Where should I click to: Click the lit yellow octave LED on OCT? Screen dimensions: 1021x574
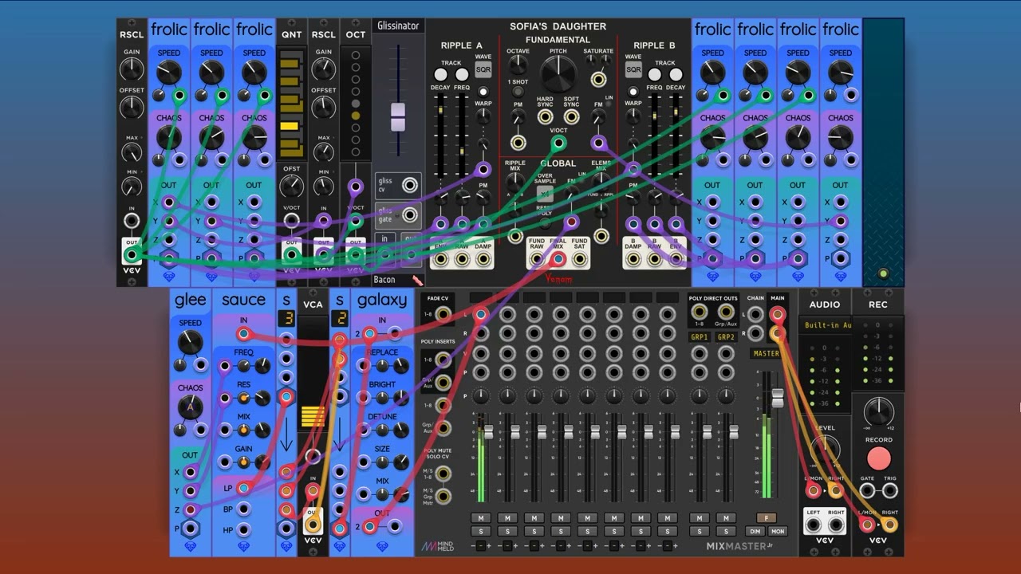(356, 116)
